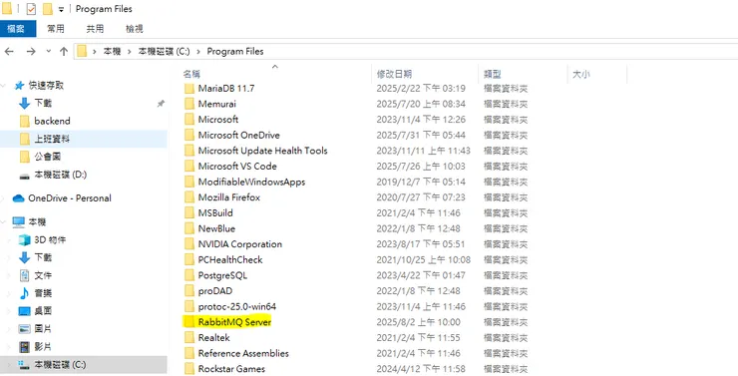Select the MSBuild folder name
Image resolution: width=738 pixels, height=376 pixels.
coord(215,212)
